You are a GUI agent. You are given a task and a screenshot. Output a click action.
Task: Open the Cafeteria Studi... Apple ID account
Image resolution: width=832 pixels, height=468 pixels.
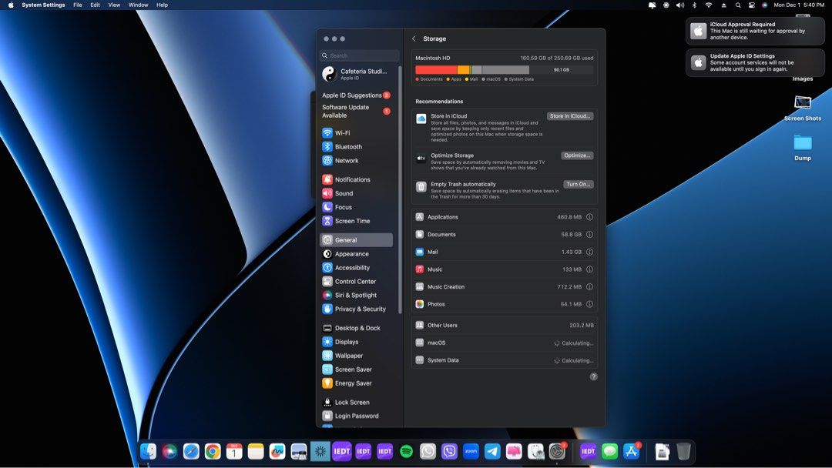coord(357,74)
